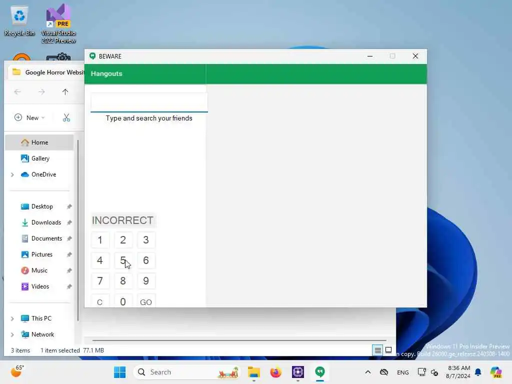Viewport: 512px width, 384px height.
Task: Switch Explorer to details view
Action: (x=378, y=350)
